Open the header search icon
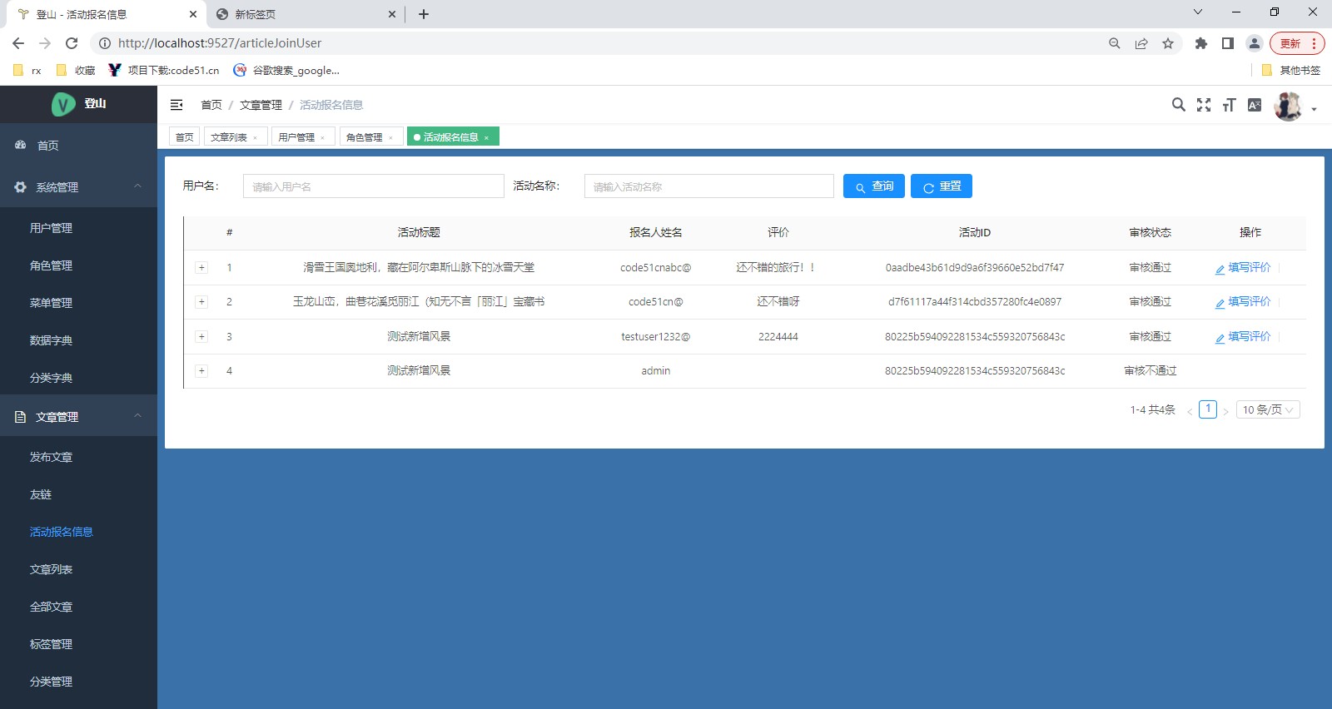Image resolution: width=1332 pixels, height=709 pixels. tap(1178, 105)
